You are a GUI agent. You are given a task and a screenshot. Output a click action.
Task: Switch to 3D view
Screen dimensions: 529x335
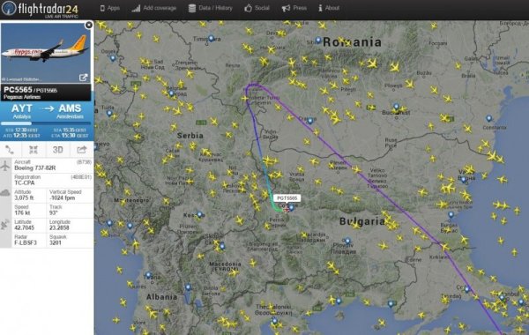(57, 150)
